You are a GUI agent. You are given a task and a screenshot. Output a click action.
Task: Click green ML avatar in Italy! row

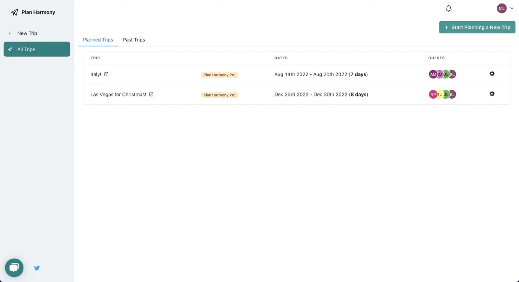coord(446,74)
